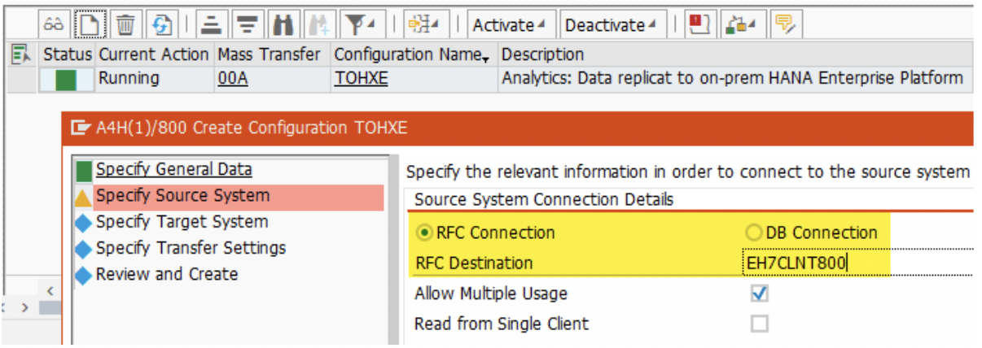This screenshot has width=982, height=348.
Task: Click the Find binoculars icon
Action: pos(283,25)
